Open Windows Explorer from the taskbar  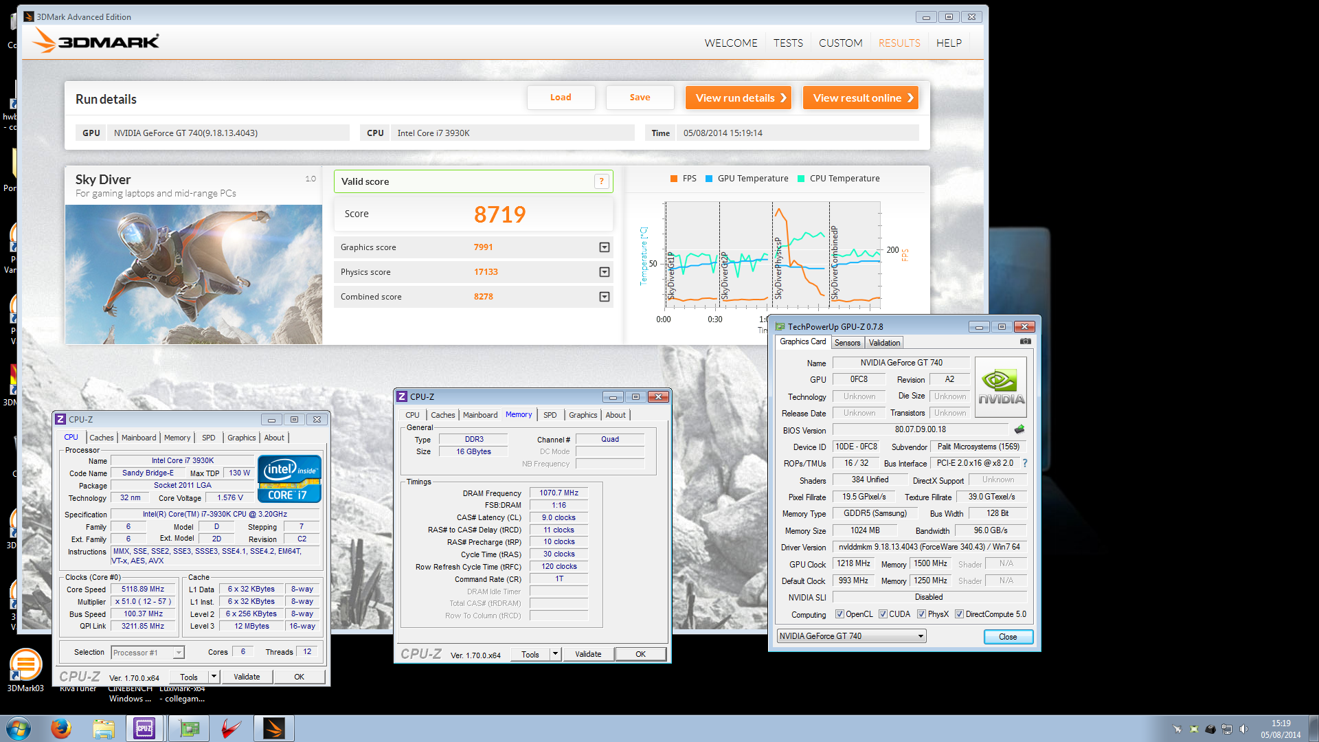pyautogui.click(x=104, y=728)
